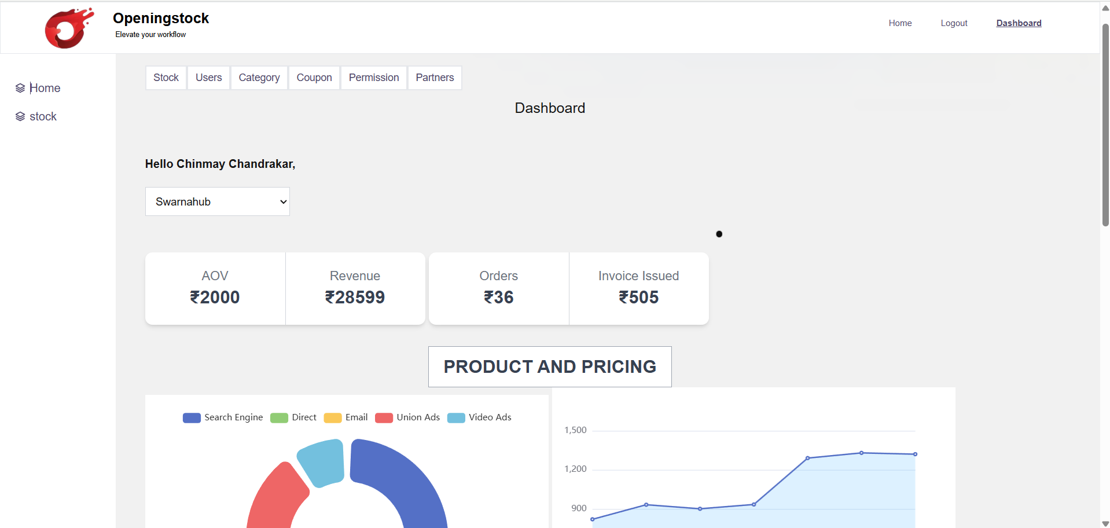Viewport: 1110px width, 528px height.
Task: Switch to the Partners tab
Action: 435,78
